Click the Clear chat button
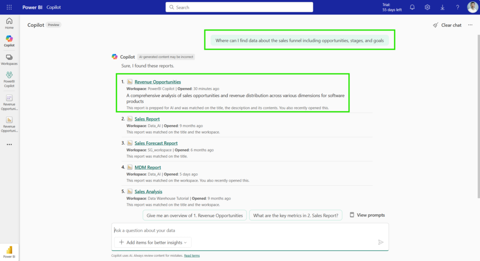The height and width of the screenshot is (261, 480). pyautogui.click(x=447, y=25)
